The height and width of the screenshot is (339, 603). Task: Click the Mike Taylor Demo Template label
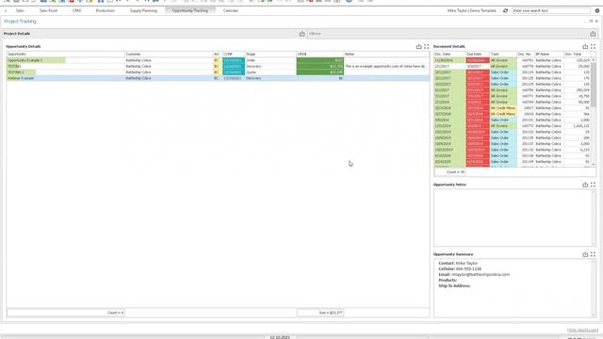[471, 10]
